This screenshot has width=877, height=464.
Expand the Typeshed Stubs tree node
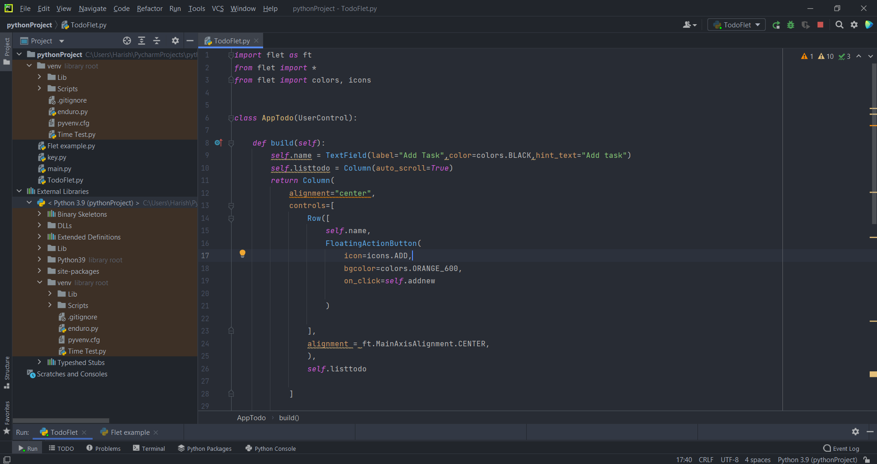click(x=39, y=362)
